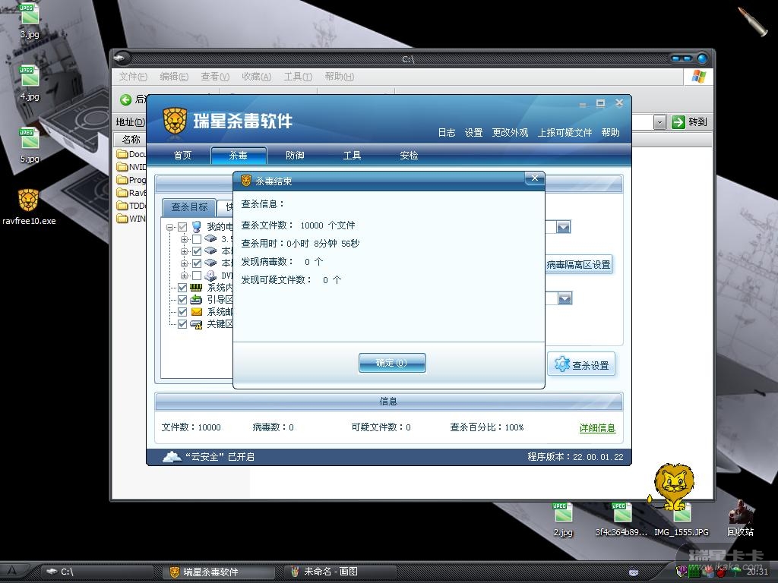Viewport: 778px width, 583px height.
Task: Click the envelope icon for 系统邮件
Action: point(197,312)
